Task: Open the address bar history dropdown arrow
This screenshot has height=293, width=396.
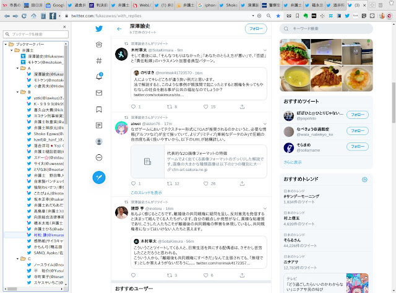Action: 253,15
